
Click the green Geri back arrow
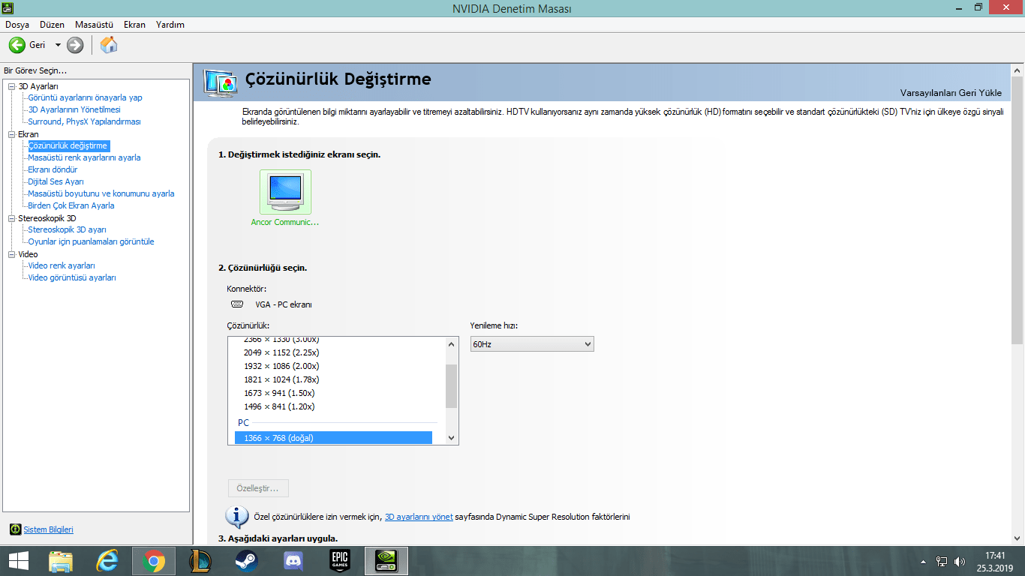[17, 45]
